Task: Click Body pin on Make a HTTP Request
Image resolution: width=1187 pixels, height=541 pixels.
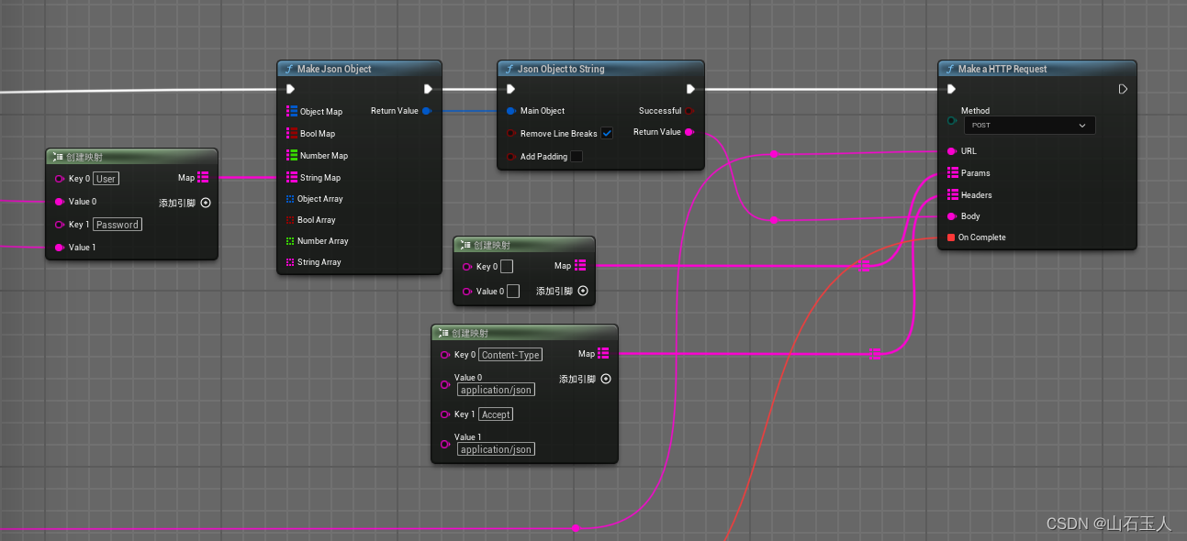Action: pos(951,216)
